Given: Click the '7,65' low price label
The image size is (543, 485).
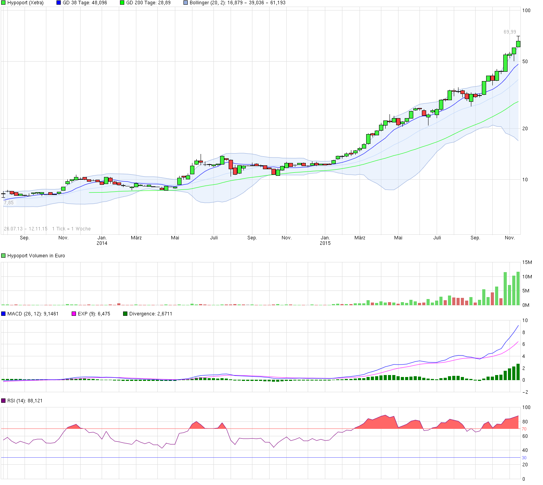Looking at the screenshot, I should [x=9, y=203].
